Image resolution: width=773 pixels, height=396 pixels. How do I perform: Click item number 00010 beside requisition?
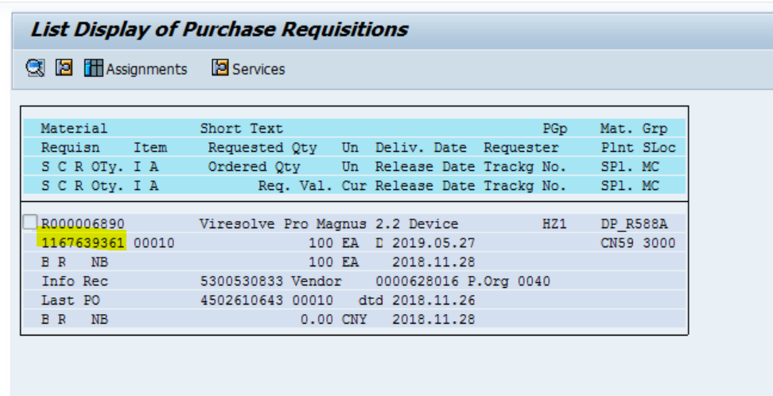click(x=153, y=243)
